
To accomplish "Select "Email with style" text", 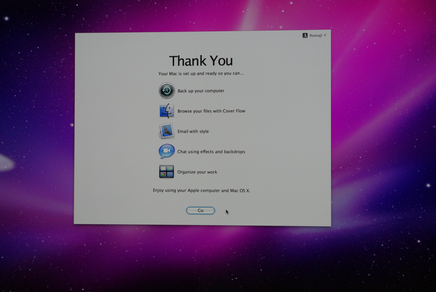I will click(x=193, y=132).
